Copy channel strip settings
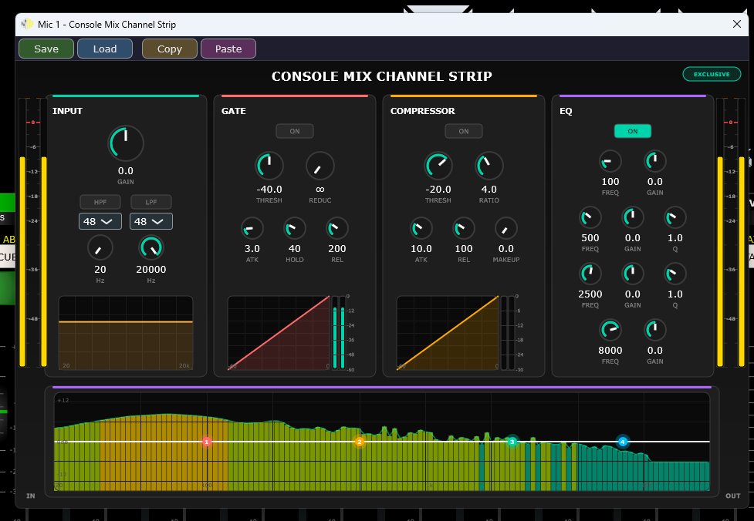The height and width of the screenshot is (521, 754). (x=170, y=49)
